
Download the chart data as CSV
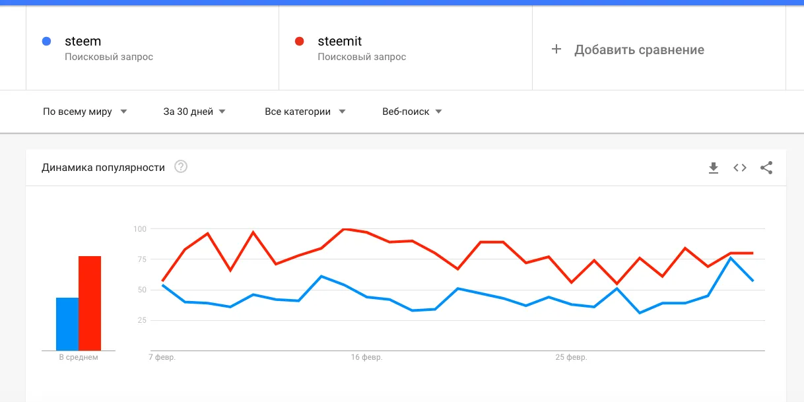click(x=713, y=168)
